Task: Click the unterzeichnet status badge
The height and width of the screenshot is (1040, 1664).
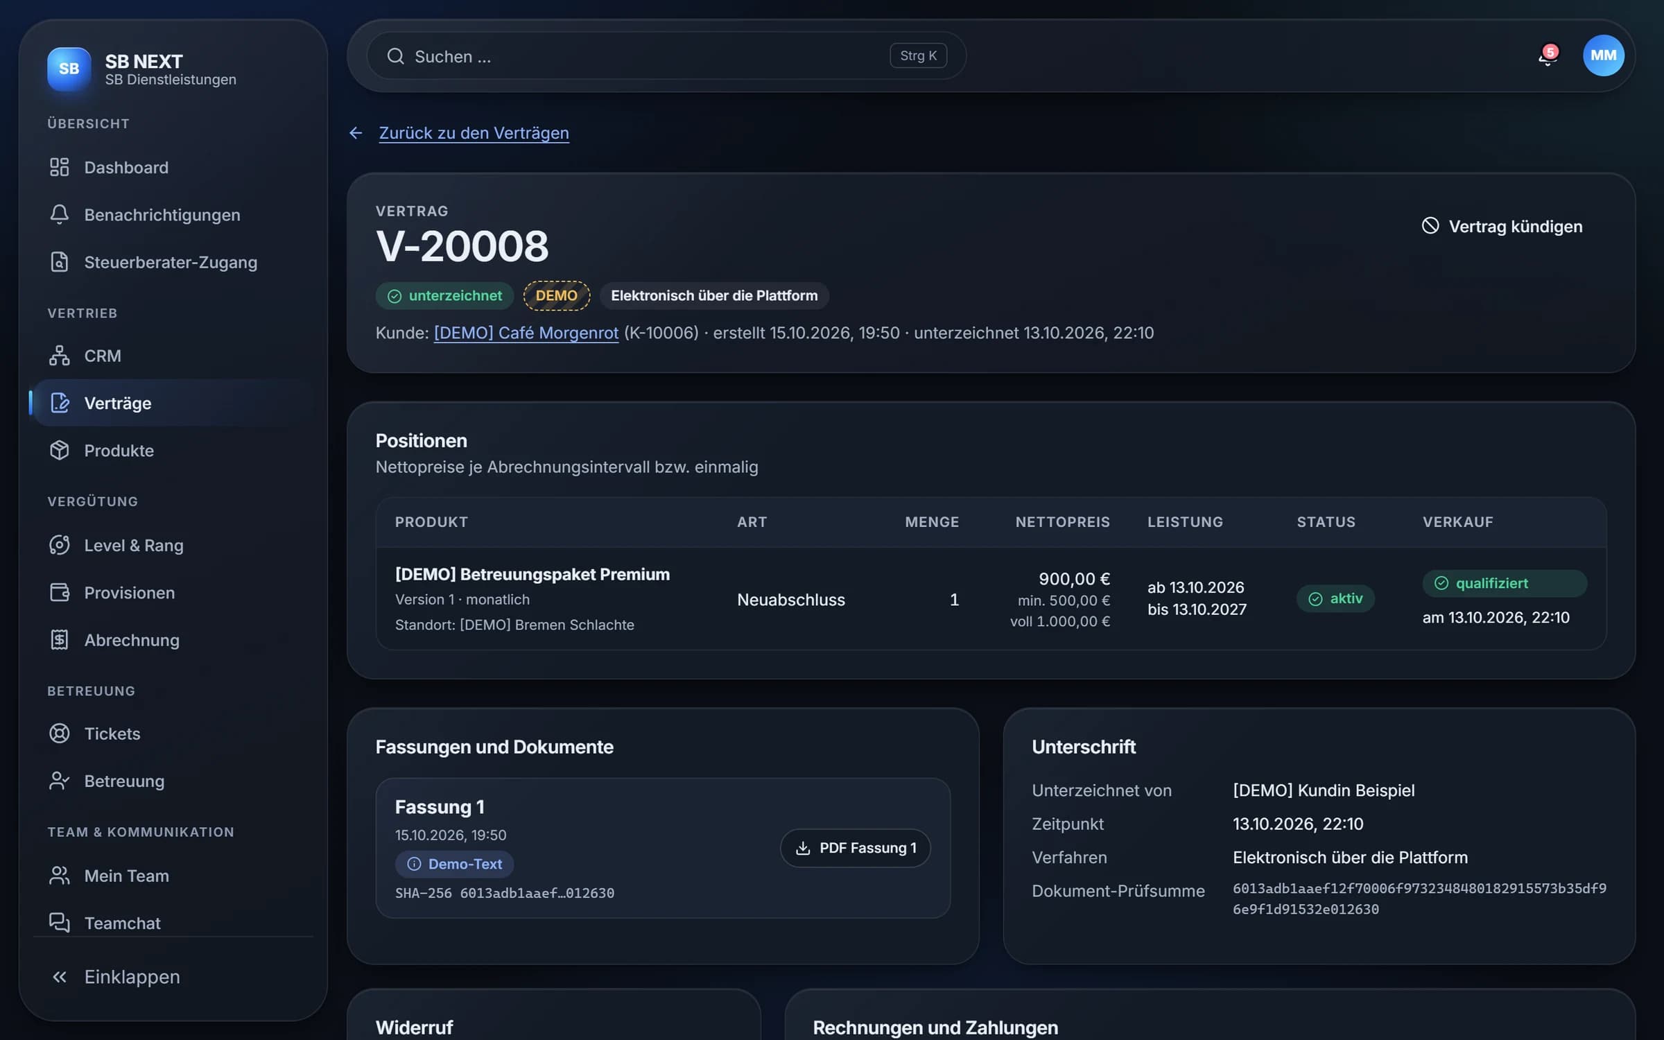Action: click(444, 295)
